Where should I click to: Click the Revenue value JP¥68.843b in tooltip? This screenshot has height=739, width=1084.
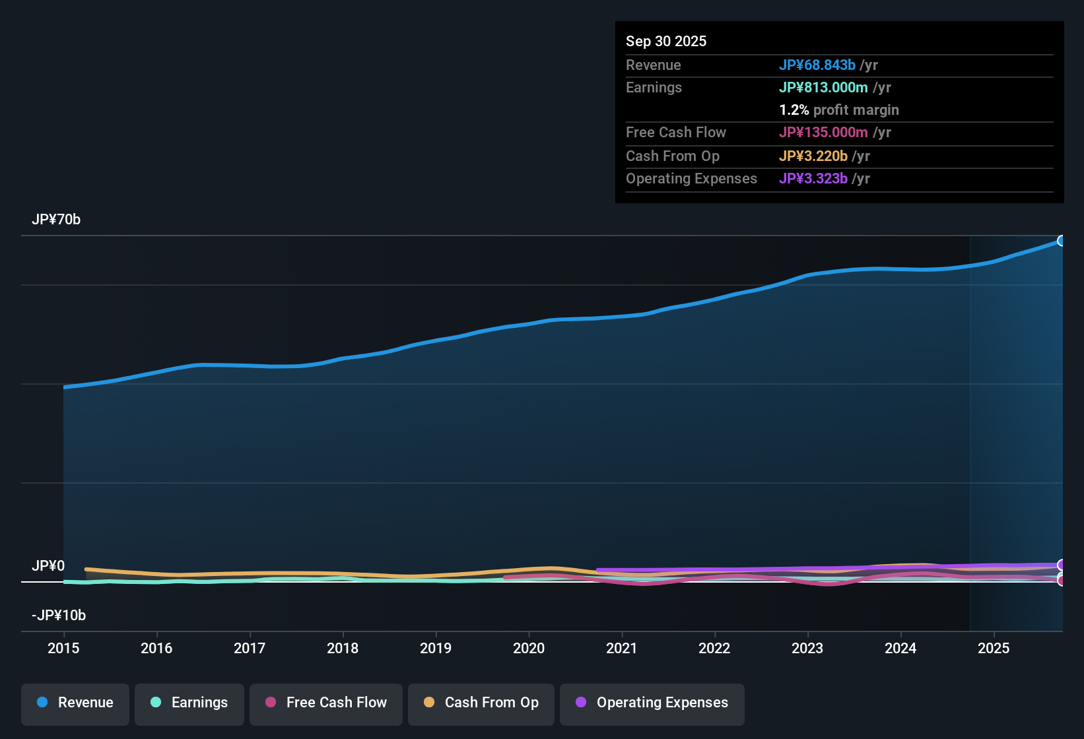(x=819, y=65)
